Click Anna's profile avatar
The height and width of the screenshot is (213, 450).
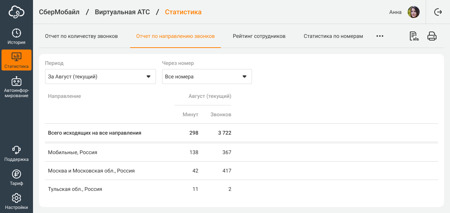(x=414, y=12)
